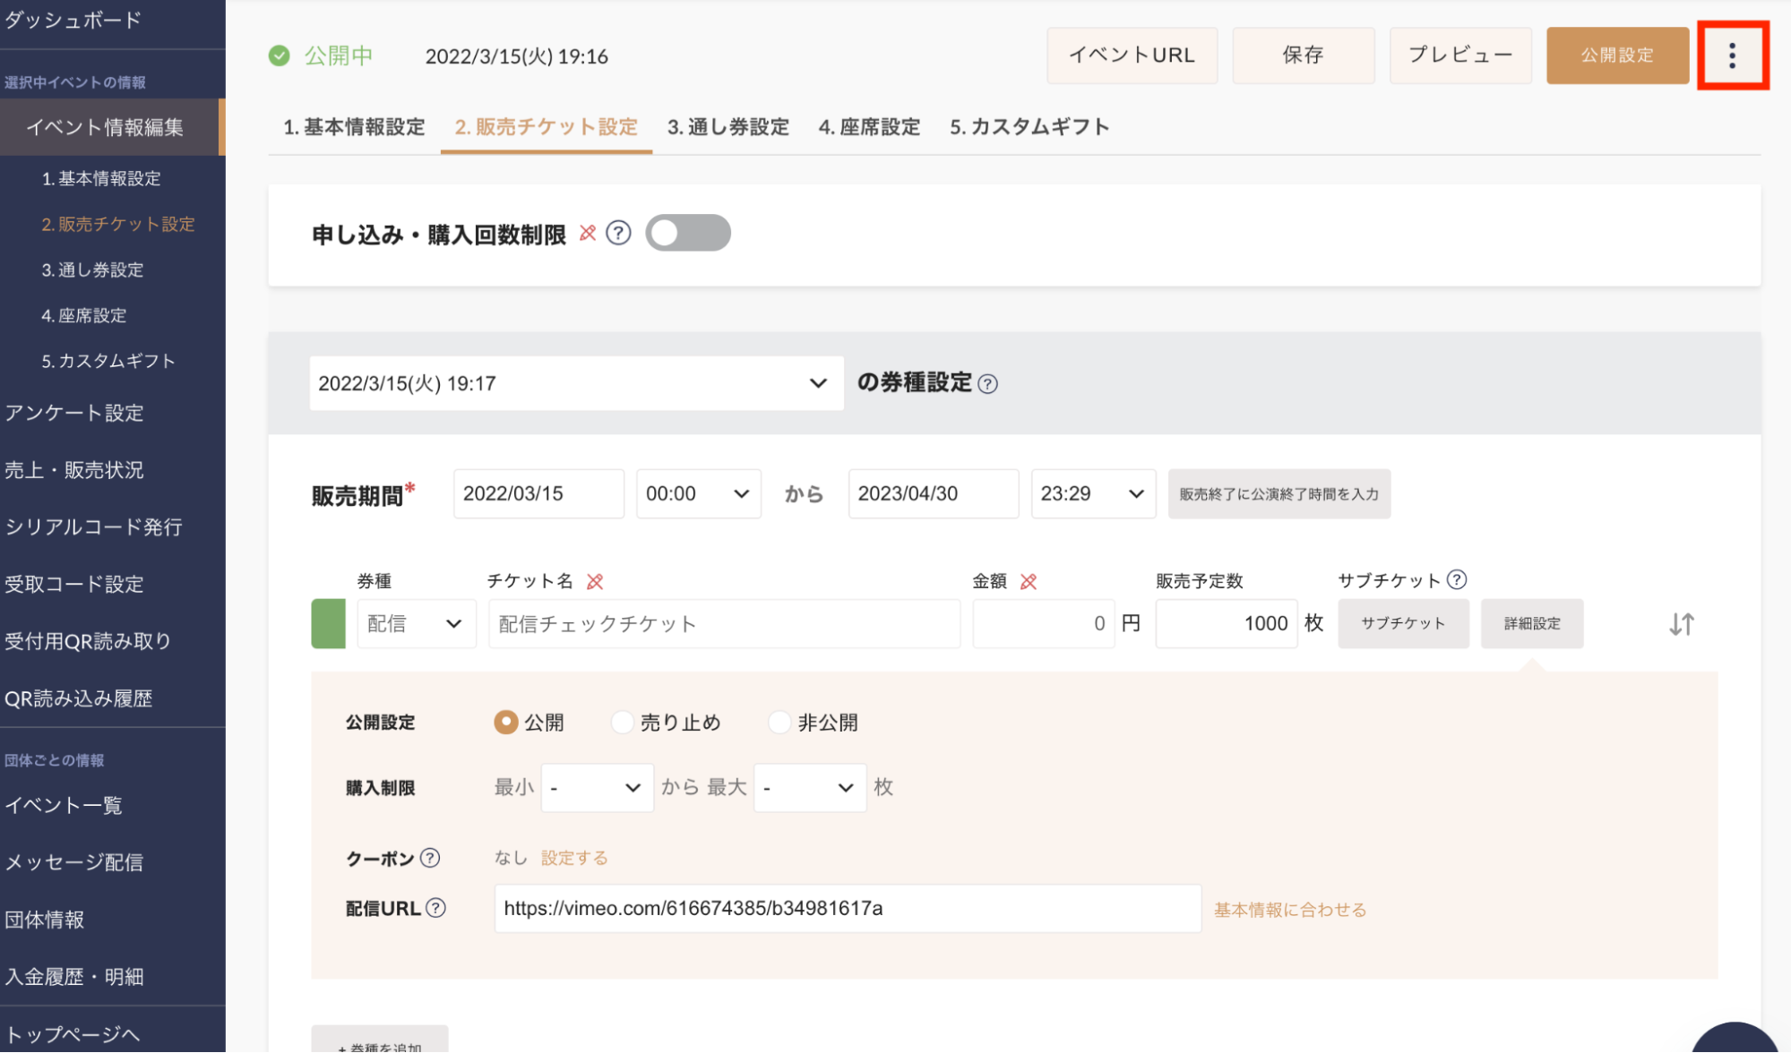This screenshot has height=1053, width=1791.
Task: Switch to the 5. カスタムギフト tab
Action: pyautogui.click(x=1029, y=127)
